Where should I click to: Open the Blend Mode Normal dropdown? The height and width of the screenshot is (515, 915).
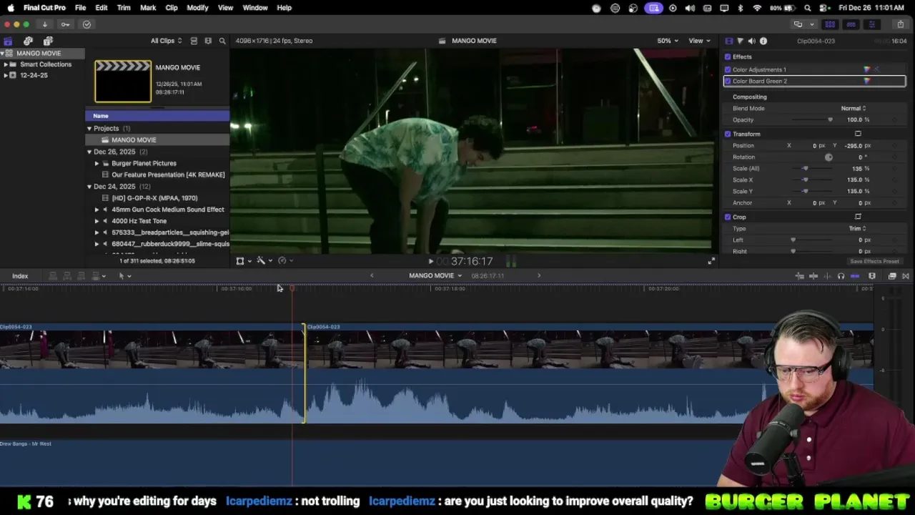point(854,108)
